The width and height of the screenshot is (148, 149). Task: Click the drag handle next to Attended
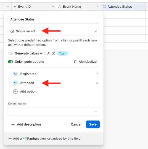[x=10, y=83]
